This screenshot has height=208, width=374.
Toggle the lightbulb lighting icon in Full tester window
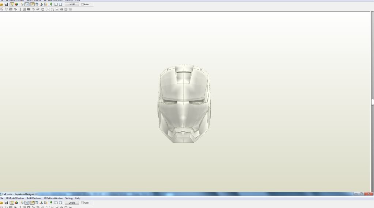(x=12, y=203)
